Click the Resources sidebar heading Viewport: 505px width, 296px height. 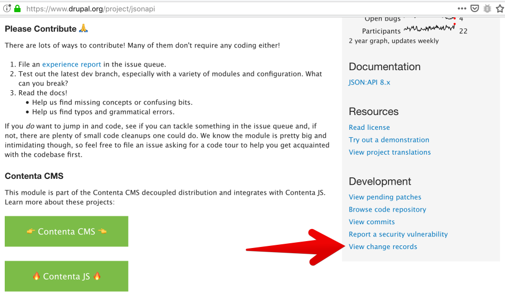click(x=374, y=111)
